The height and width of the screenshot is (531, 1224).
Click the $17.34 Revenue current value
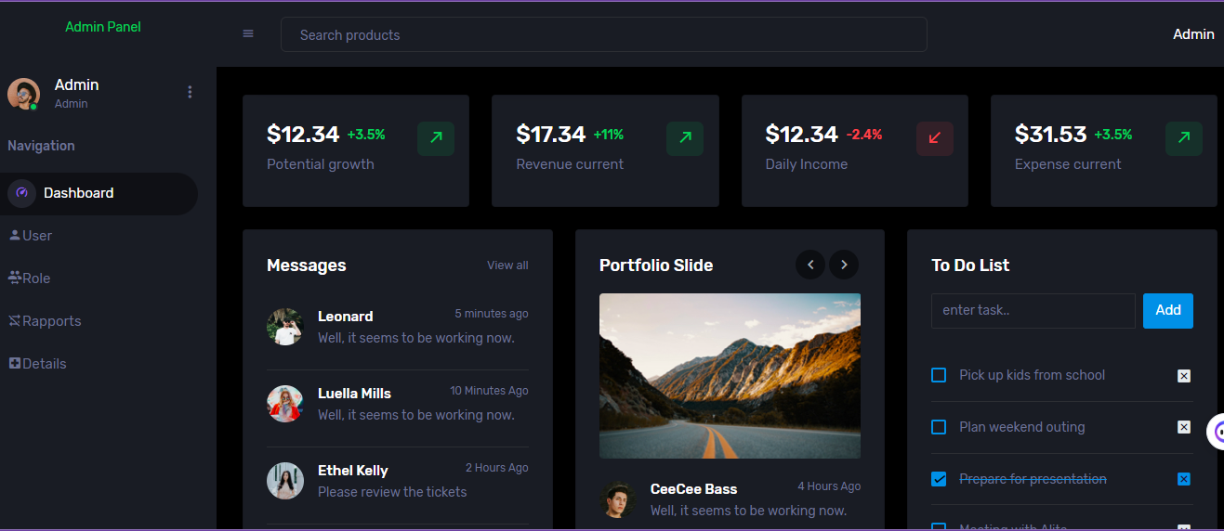[x=551, y=135]
